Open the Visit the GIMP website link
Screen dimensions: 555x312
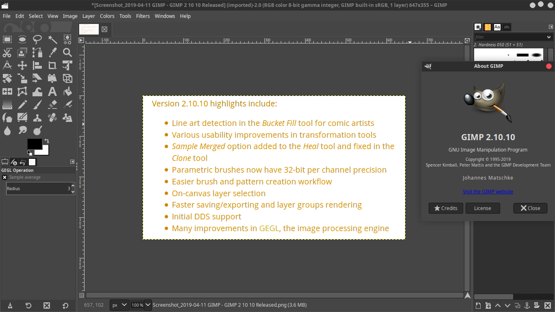488,191
